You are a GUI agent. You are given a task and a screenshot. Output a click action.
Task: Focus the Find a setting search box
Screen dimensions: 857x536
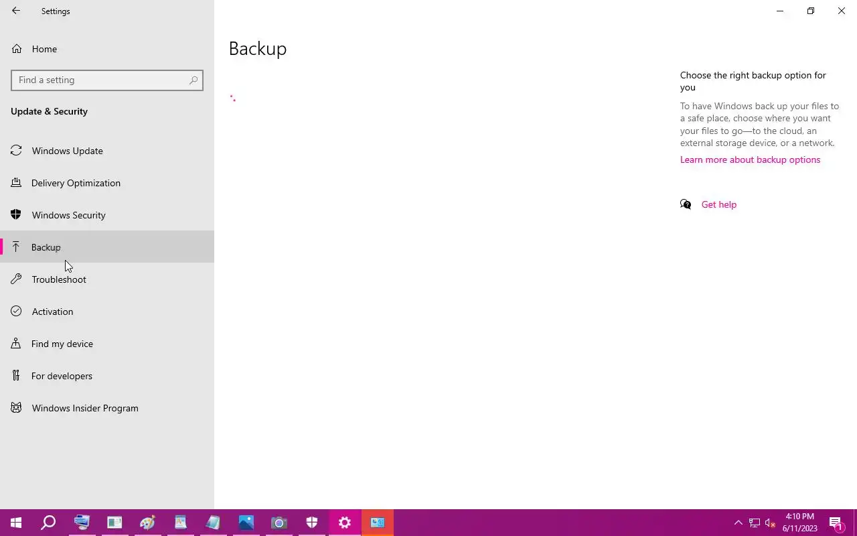[x=107, y=80]
